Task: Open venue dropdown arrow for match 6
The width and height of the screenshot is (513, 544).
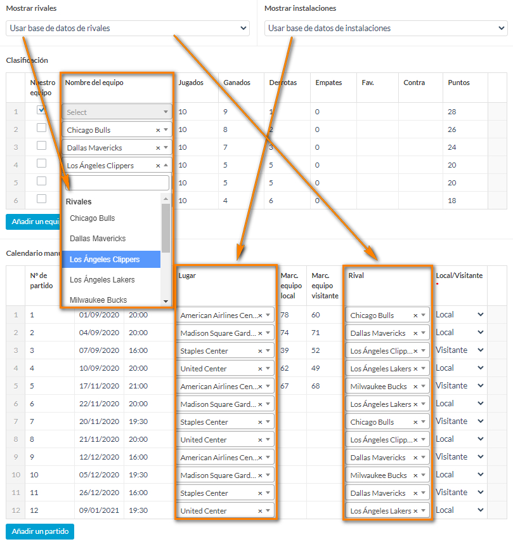Action: coord(268,404)
